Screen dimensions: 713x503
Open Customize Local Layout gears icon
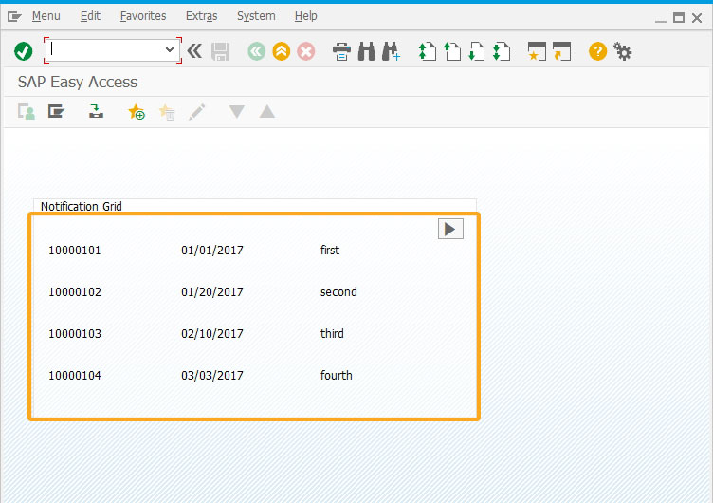623,51
